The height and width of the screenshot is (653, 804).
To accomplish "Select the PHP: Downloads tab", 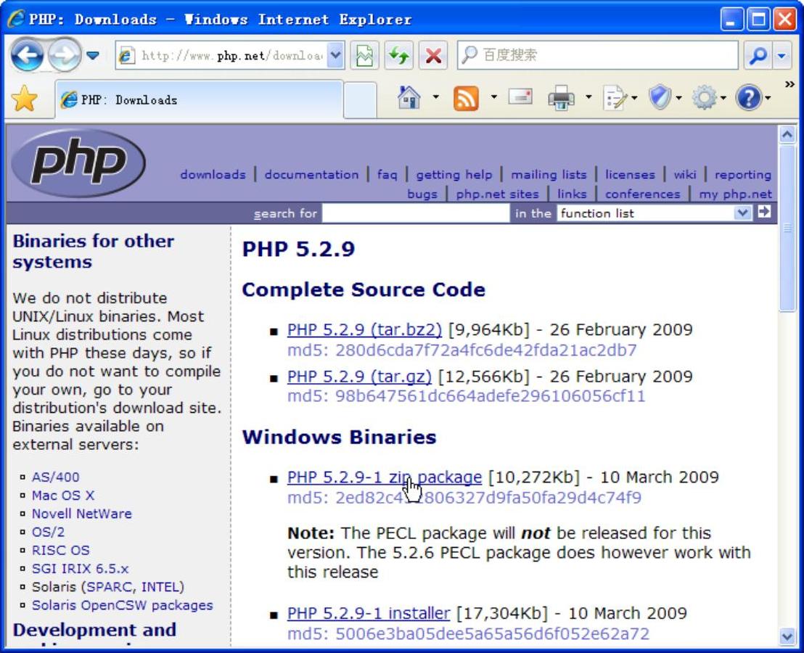I will click(199, 99).
